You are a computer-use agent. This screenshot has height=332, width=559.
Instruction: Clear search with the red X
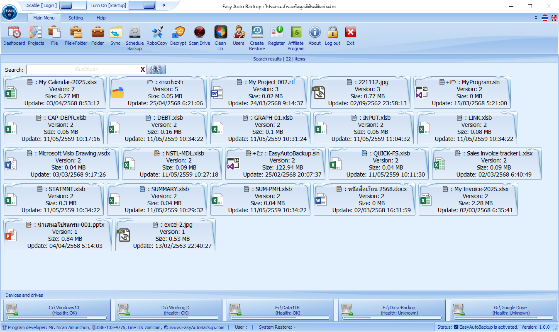click(x=143, y=70)
